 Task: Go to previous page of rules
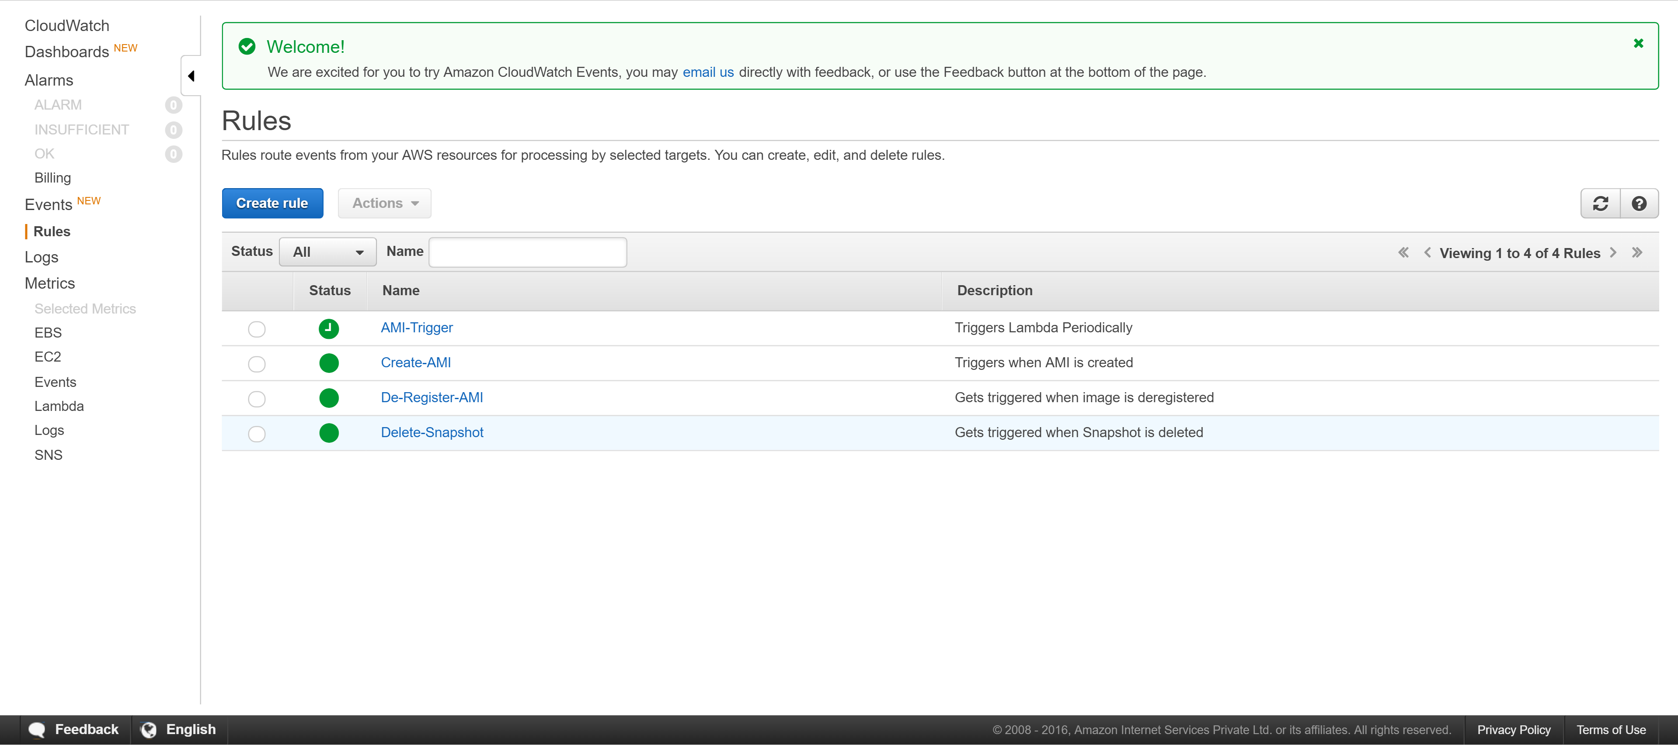[x=1427, y=252]
